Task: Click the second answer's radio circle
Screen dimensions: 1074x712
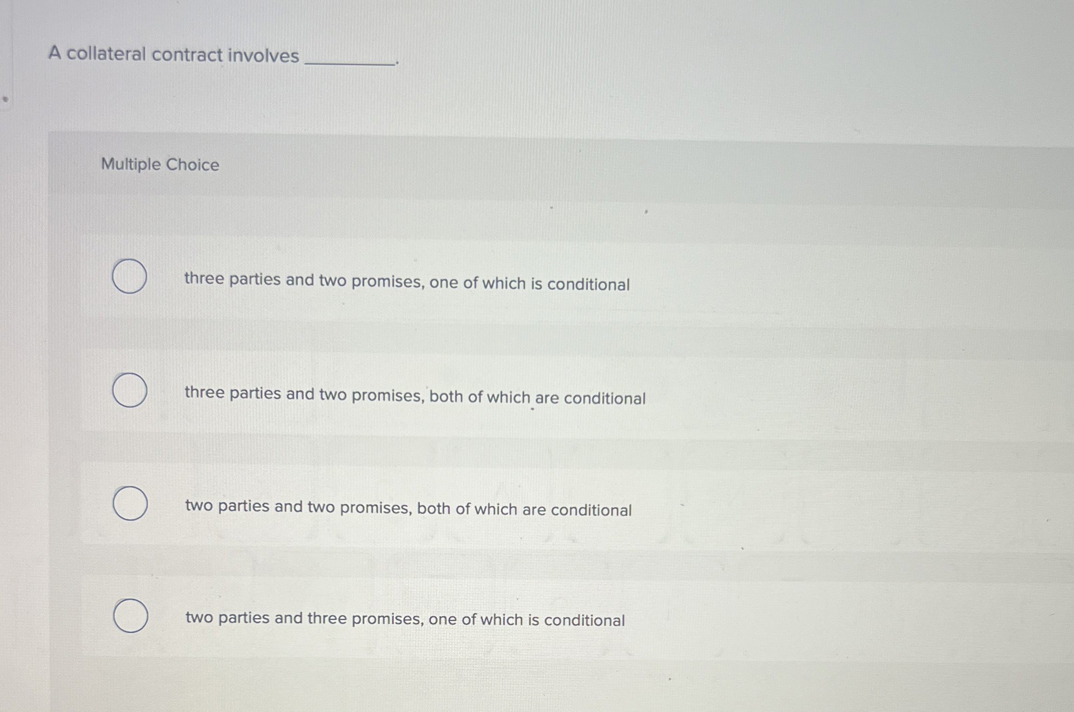Action: tap(130, 391)
